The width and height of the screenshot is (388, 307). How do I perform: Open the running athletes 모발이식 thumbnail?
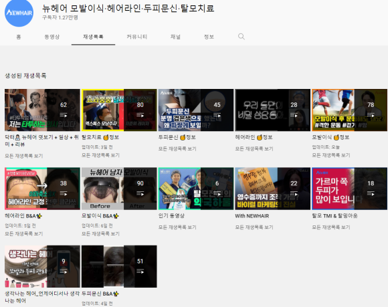click(349, 110)
